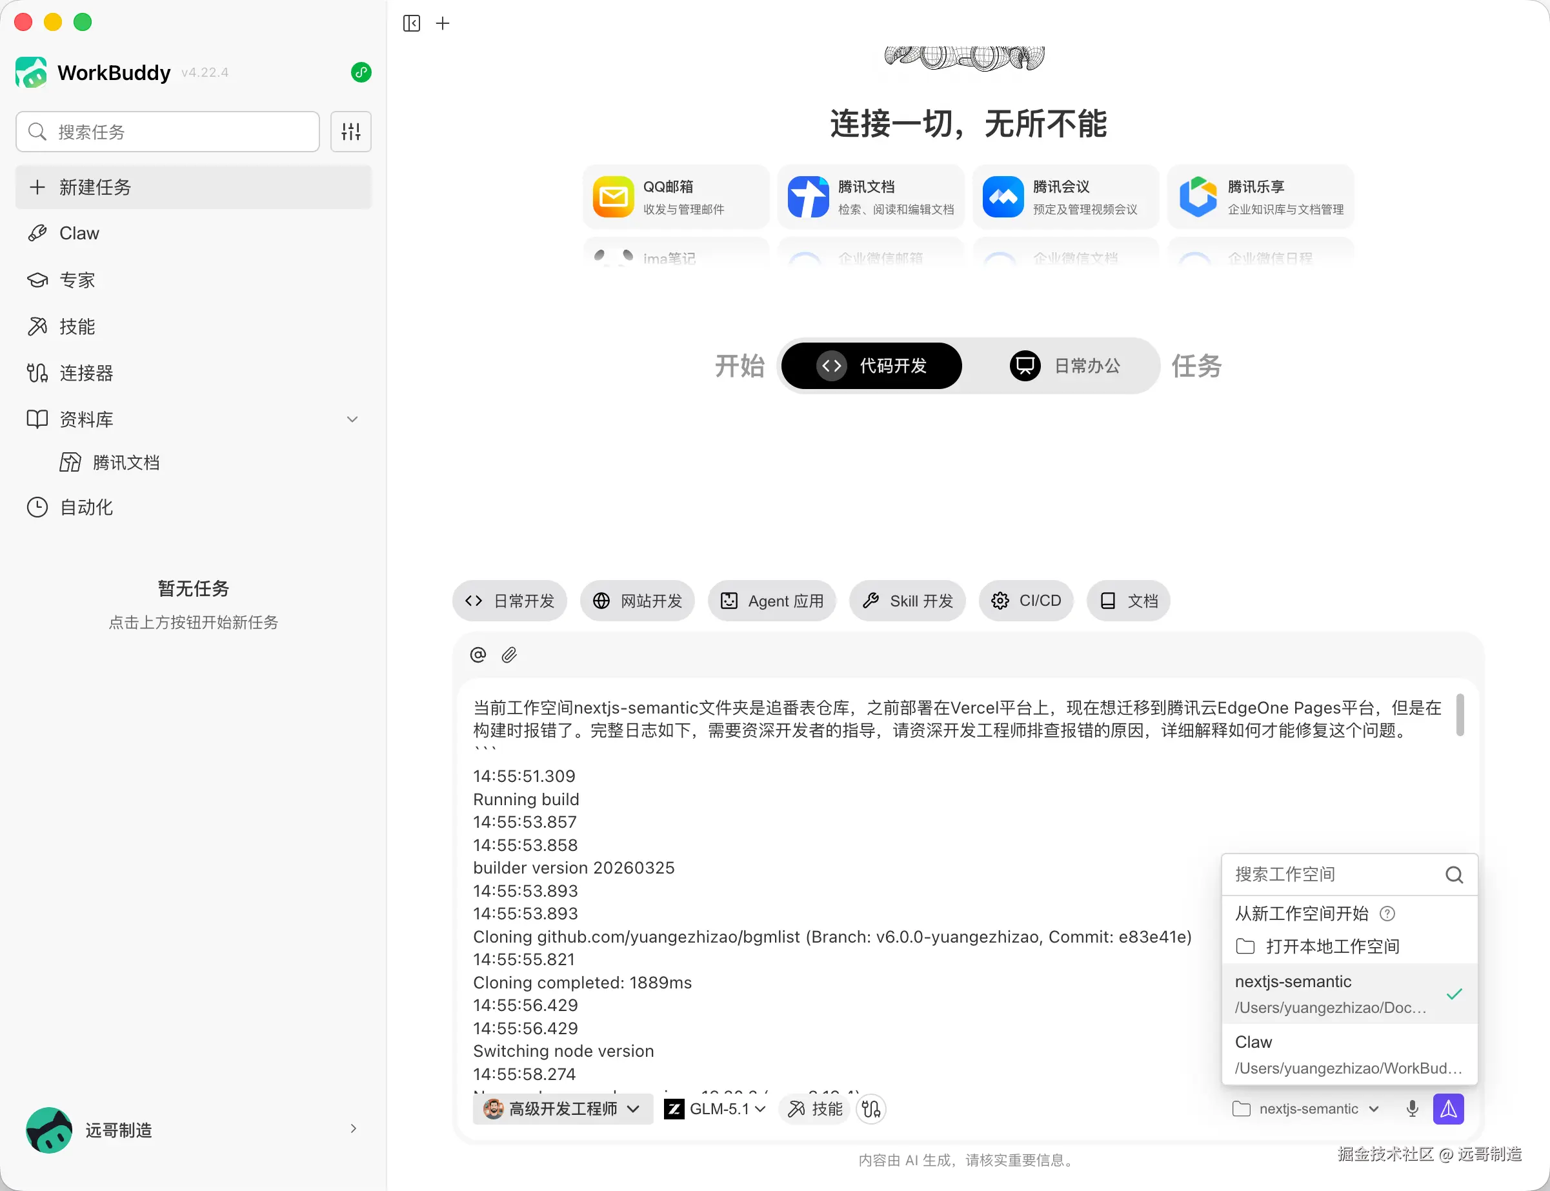Switch to 日常办公 mode
Image resolution: width=1550 pixels, height=1191 pixels.
coord(1064,366)
